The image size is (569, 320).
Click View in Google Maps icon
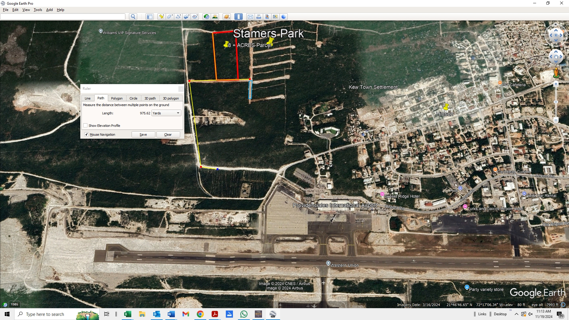(275, 17)
